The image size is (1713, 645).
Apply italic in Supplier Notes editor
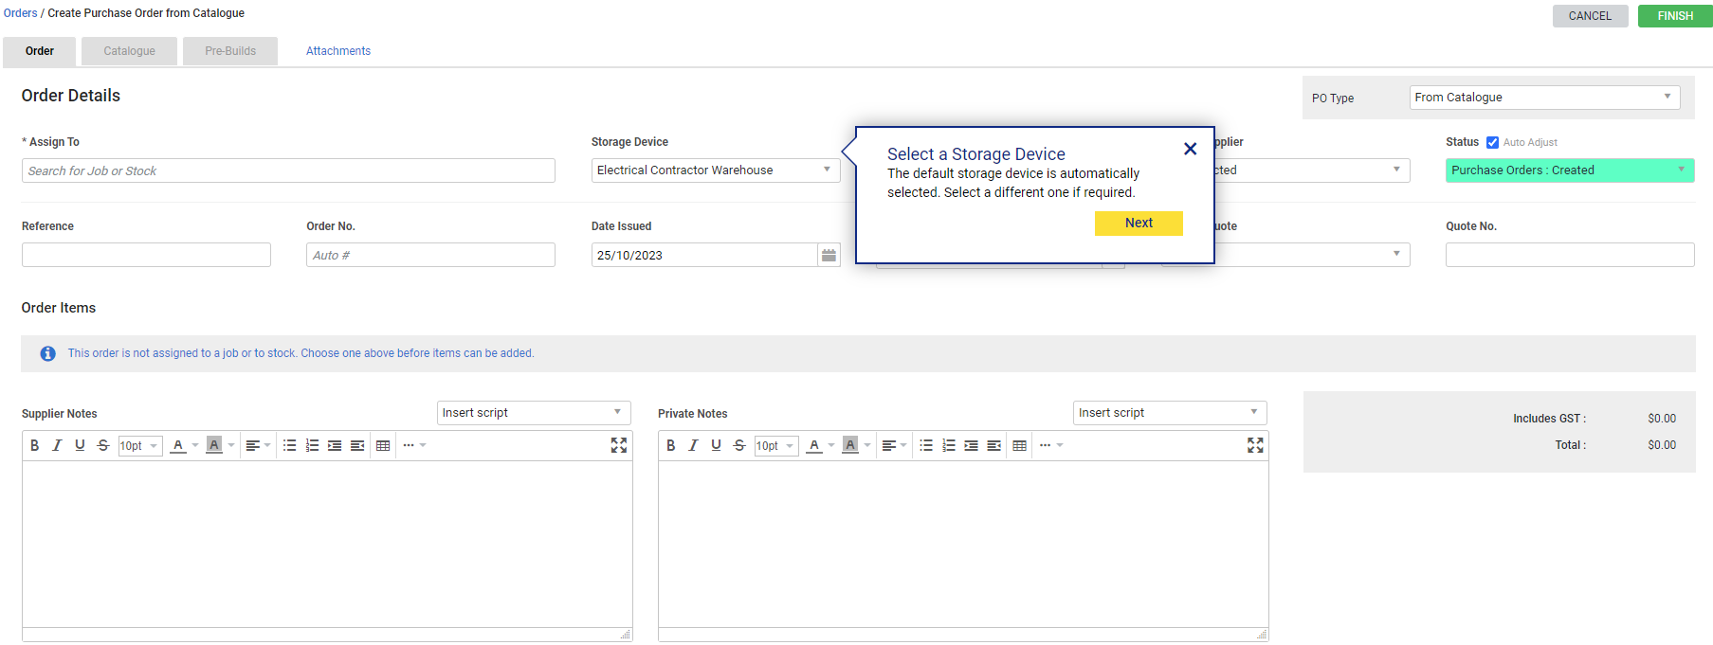(x=57, y=445)
